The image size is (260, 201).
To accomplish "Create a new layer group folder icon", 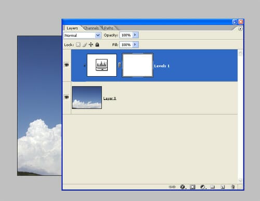I will [x=213, y=187].
